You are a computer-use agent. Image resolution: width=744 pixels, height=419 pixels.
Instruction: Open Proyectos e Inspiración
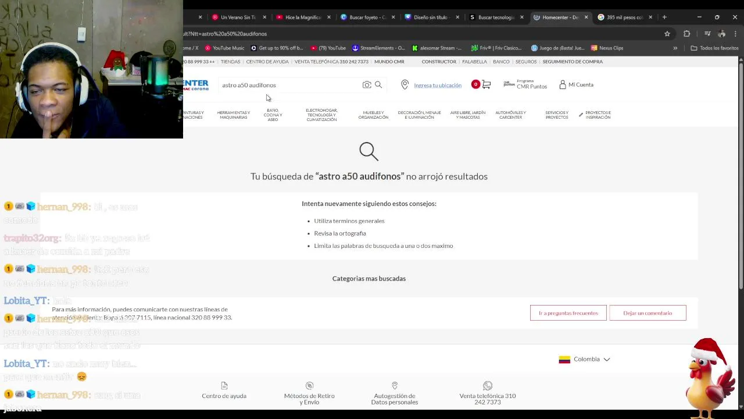[595, 115]
